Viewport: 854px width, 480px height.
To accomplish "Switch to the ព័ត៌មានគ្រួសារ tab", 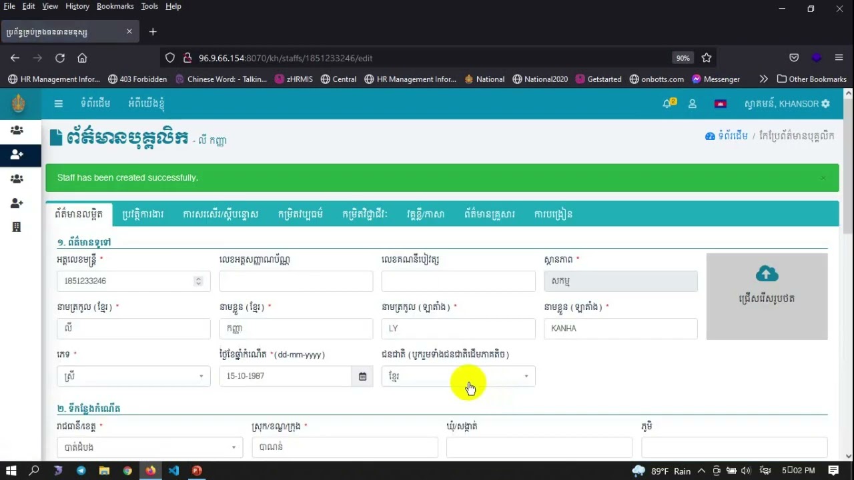I will 490,214.
